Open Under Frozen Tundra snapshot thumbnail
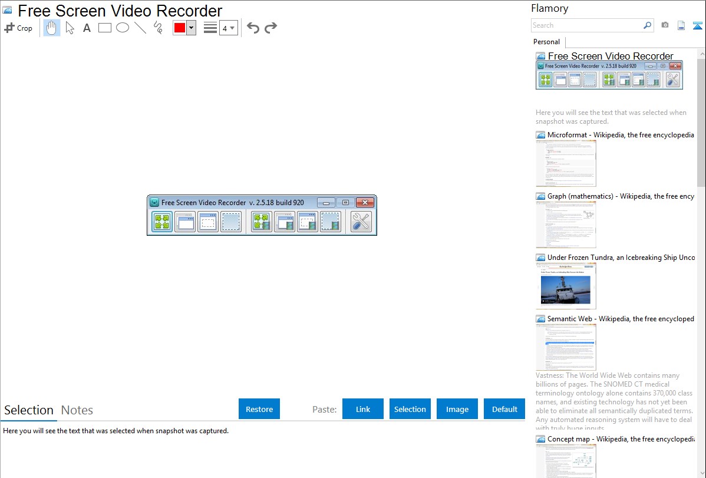This screenshot has width=706, height=478. point(566,286)
